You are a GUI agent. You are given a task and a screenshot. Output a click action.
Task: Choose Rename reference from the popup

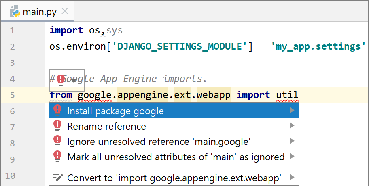[x=106, y=126]
